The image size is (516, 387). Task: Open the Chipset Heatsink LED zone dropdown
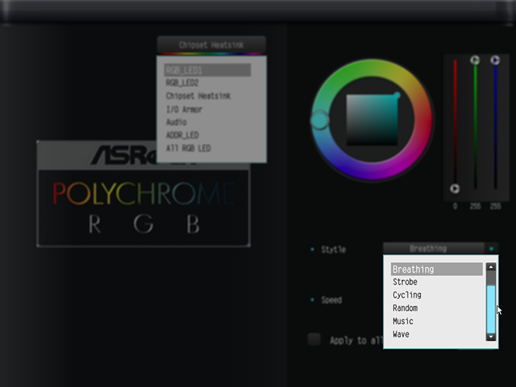point(211,45)
